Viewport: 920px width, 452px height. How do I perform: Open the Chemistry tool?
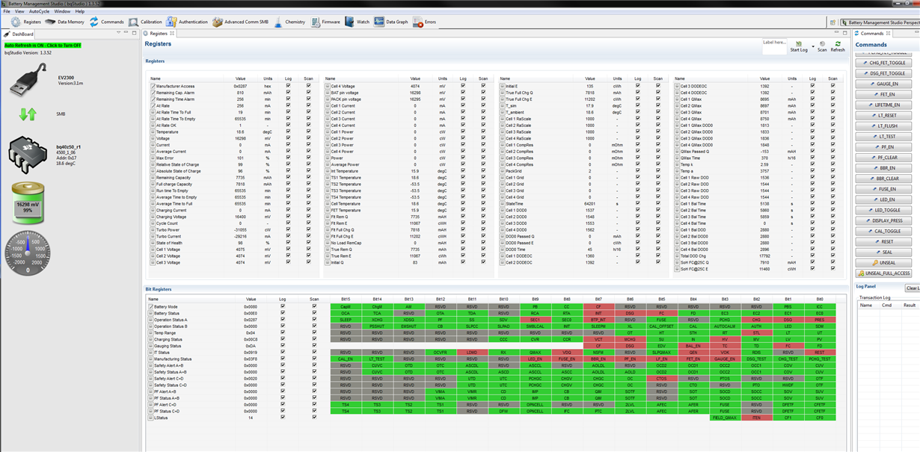click(289, 22)
